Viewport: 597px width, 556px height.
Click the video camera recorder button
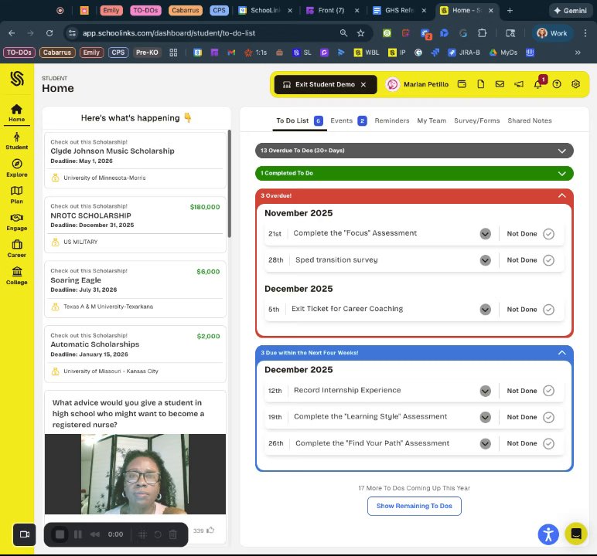(x=25, y=534)
